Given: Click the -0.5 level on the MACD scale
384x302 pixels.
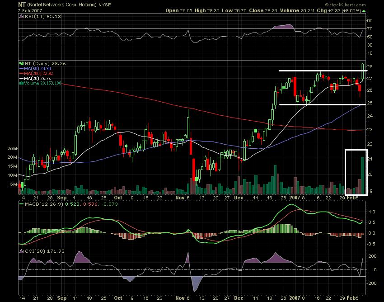Looking at the screenshot, I should [x=371, y=244].
